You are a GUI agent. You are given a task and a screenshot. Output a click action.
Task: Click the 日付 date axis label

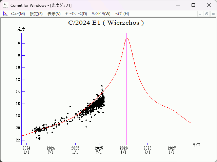pos(196,144)
